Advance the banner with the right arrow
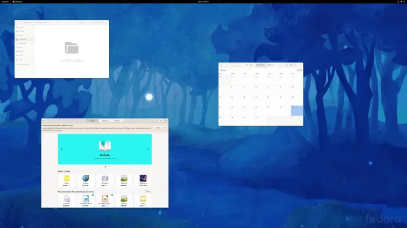The image size is (407, 228). click(148, 149)
